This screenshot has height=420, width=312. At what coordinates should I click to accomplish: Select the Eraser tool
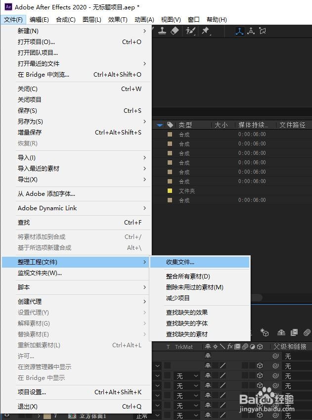[x=175, y=31]
